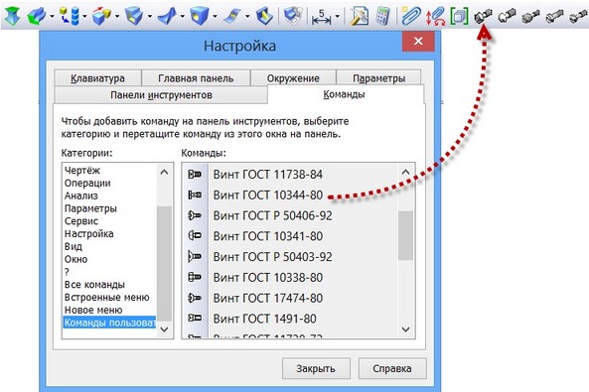The image size is (589, 392).
Task: Open the calculator icon in toolbar
Action: point(382,16)
